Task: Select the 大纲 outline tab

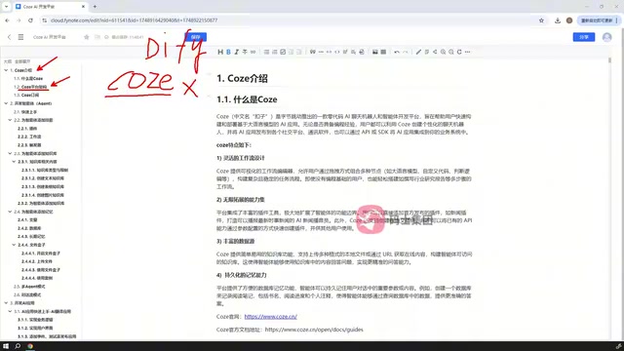Action: [7, 61]
